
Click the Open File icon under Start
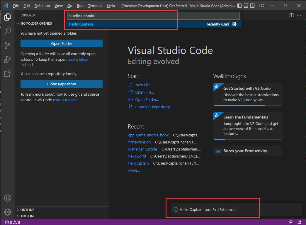coord(130,92)
